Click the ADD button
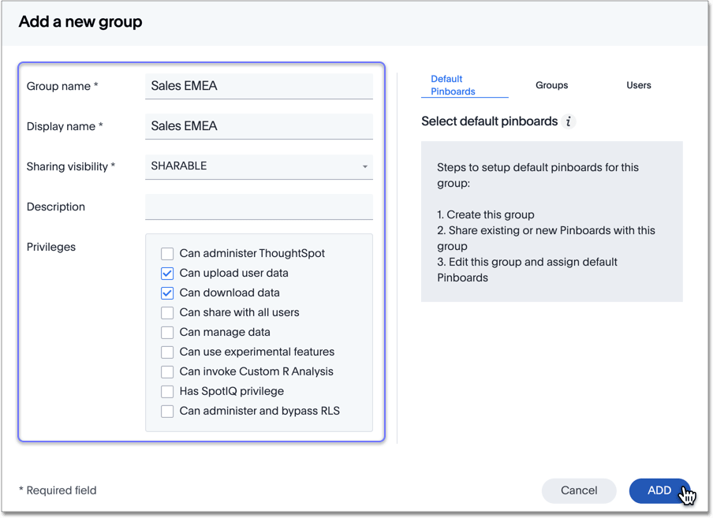Image resolution: width=713 pixels, height=518 pixels. coord(660,490)
